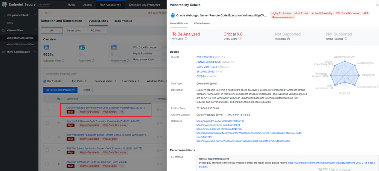Image resolution: width=379 pixels, height=171 pixels.
Task: Open the CVE-2019-2725 vuln ID link
Action: [x=205, y=57]
